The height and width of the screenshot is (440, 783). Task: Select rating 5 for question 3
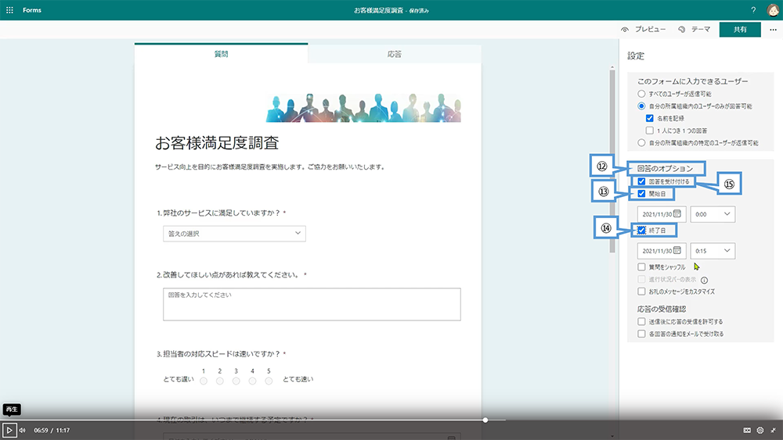[269, 381]
